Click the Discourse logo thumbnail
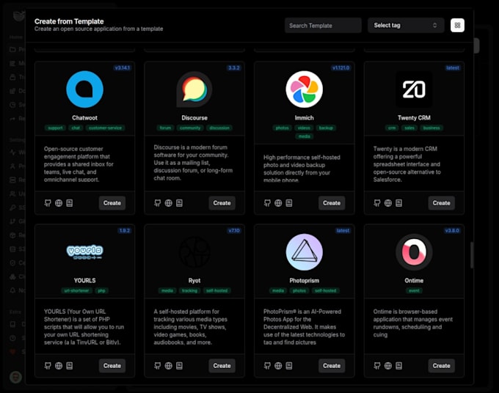This screenshot has height=393, width=499. [x=194, y=89]
